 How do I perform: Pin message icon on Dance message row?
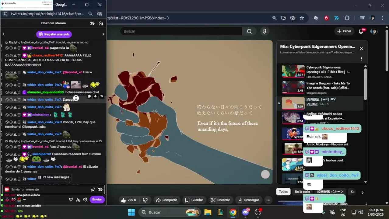[95, 96]
